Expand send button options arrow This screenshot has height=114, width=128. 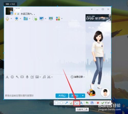click(83, 96)
